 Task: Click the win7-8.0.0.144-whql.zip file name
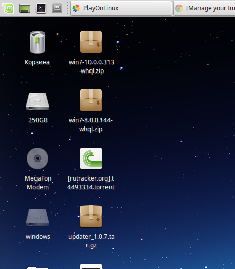coord(91,124)
